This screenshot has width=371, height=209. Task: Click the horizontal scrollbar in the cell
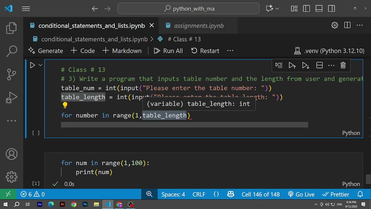click(x=184, y=125)
